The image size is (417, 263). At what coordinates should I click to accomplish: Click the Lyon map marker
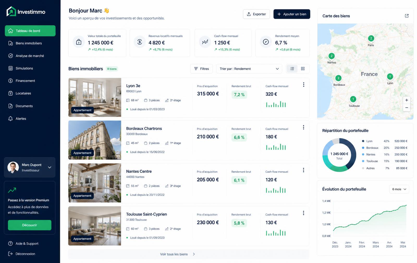390,76
